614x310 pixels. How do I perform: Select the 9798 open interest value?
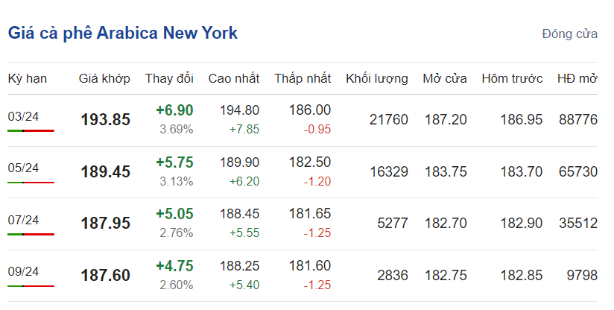point(581,275)
